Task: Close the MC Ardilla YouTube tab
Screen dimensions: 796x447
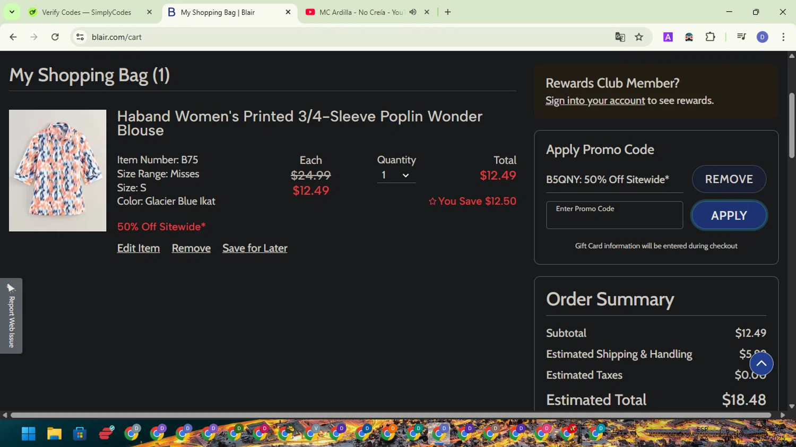Action: pyautogui.click(x=427, y=12)
